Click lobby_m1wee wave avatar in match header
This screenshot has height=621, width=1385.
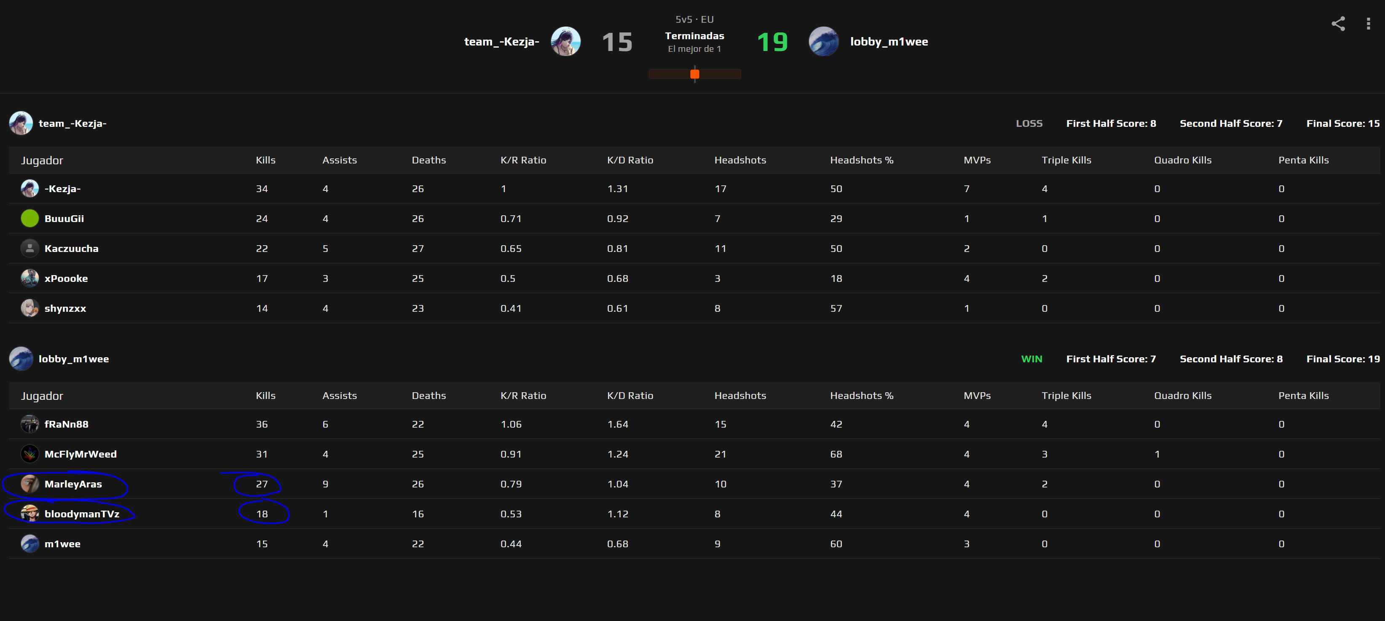[823, 41]
